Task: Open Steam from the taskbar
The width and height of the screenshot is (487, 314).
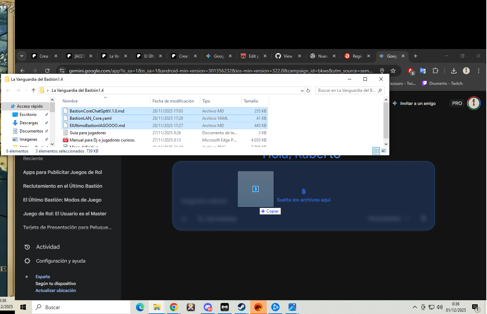Action: (242, 307)
